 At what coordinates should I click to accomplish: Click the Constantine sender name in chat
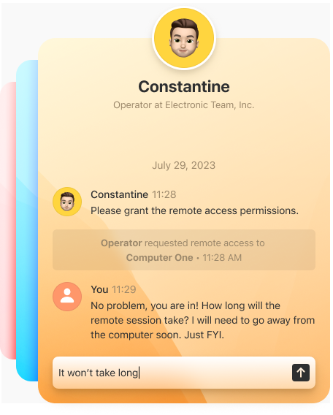pos(119,194)
